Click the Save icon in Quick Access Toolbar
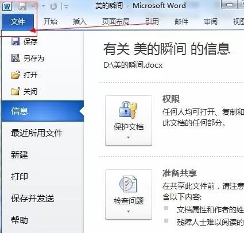 pyautogui.click(x=23, y=7)
